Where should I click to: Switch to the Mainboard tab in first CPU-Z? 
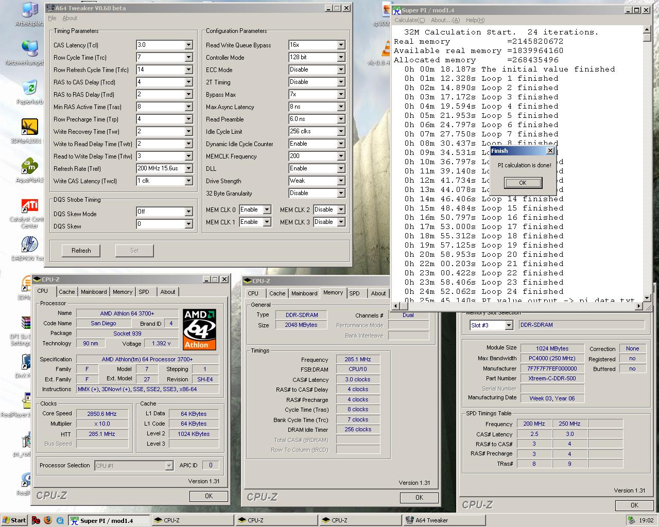point(94,292)
